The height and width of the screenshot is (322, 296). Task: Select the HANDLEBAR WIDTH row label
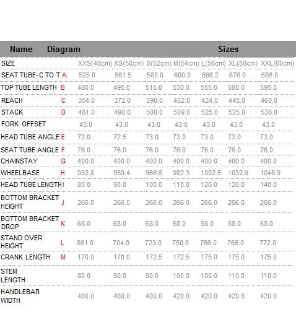pyautogui.click(x=20, y=296)
